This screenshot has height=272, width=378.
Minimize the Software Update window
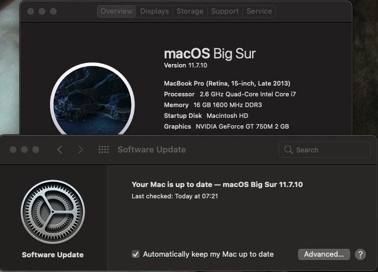click(x=24, y=150)
